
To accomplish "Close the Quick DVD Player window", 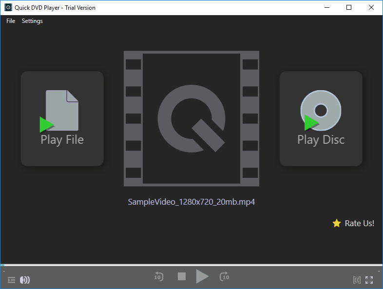I will [x=371, y=8].
